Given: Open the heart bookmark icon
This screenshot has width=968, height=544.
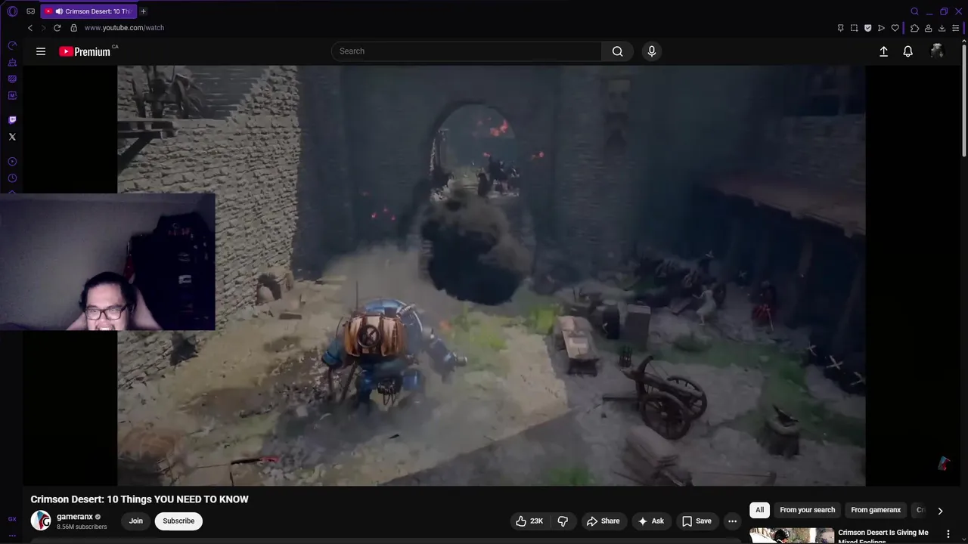Looking at the screenshot, I should click(x=895, y=28).
